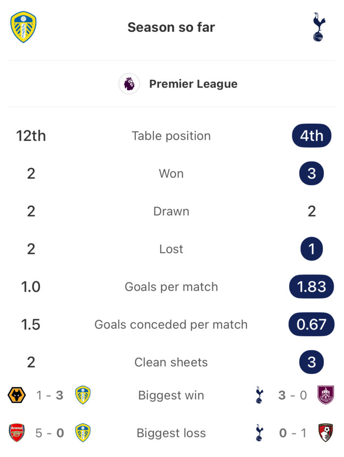
Task: Tap the Arsenal badge in Biggest loss
Action: pyautogui.click(x=17, y=433)
